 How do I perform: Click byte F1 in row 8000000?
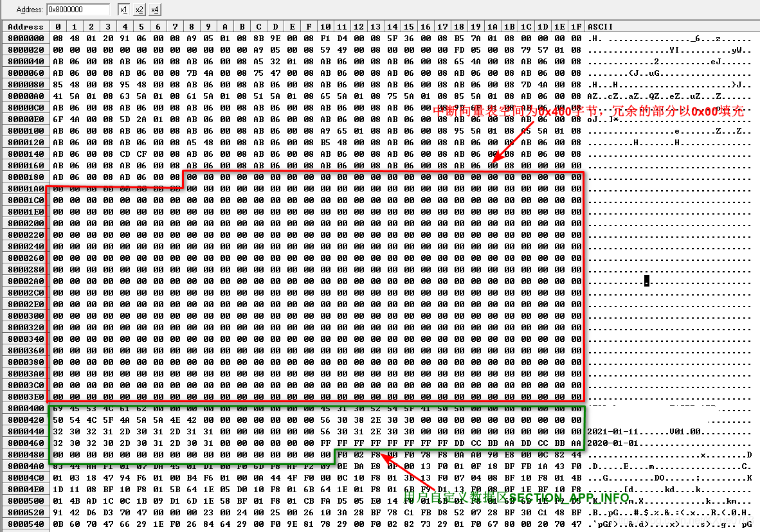click(325, 39)
